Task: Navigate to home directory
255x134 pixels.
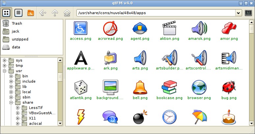Action: (x=67, y=13)
